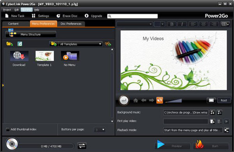Viewport: 234px width, 152px height.
Task: Open the Buttons per page dropdown
Action: (99, 130)
